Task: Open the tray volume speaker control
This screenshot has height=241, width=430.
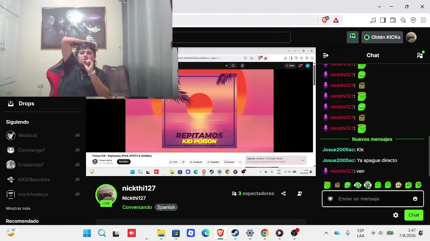Action: [381, 233]
